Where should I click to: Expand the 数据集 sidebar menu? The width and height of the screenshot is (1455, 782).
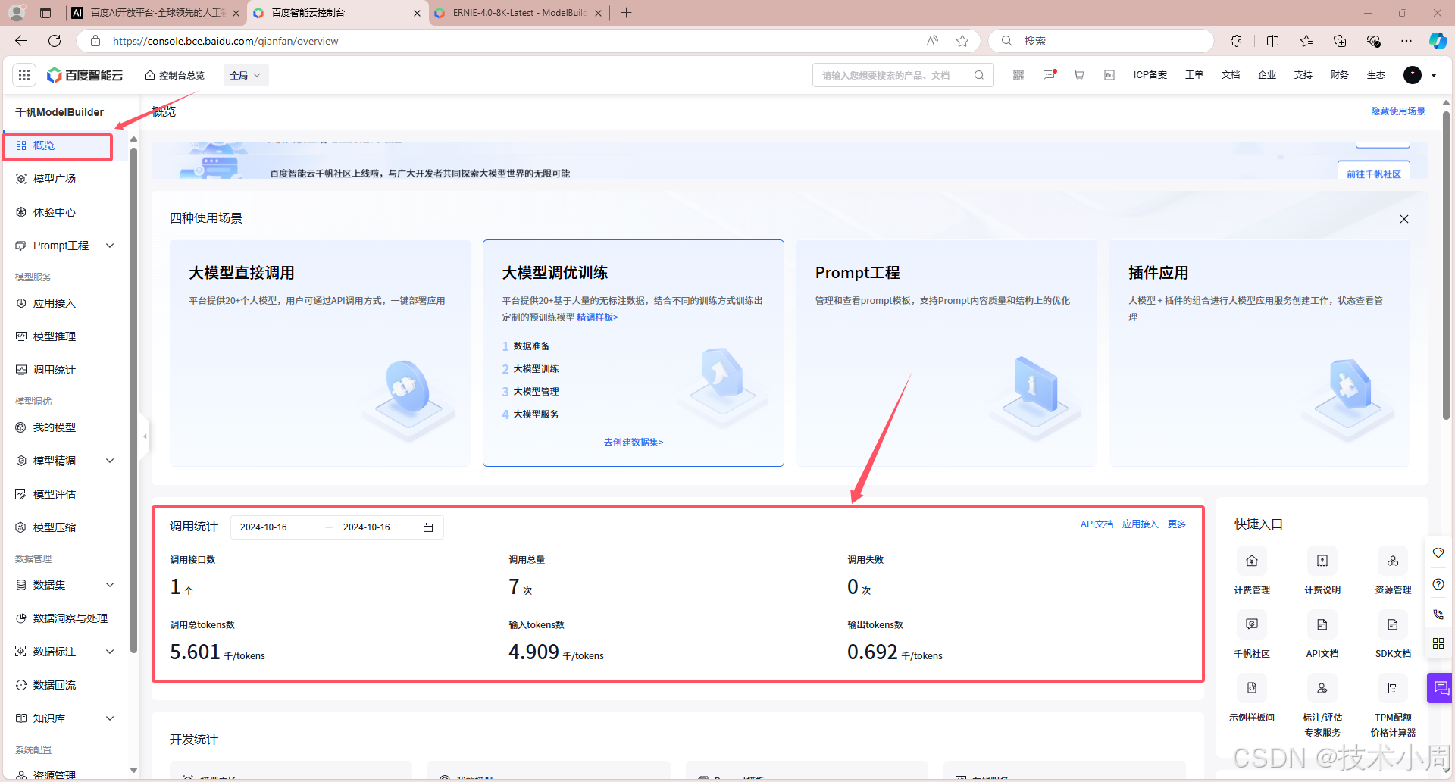click(x=110, y=585)
